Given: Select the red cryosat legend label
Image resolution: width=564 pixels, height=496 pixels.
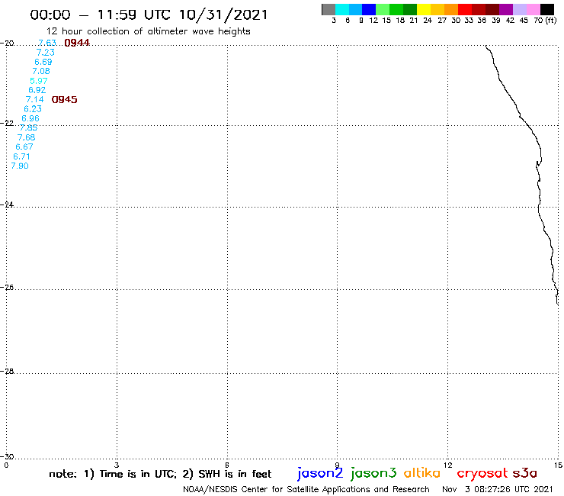Looking at the screenshot, I should 482,474.
